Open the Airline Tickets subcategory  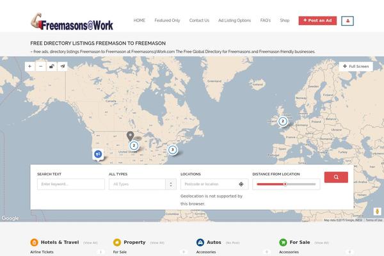pos(42,252)
